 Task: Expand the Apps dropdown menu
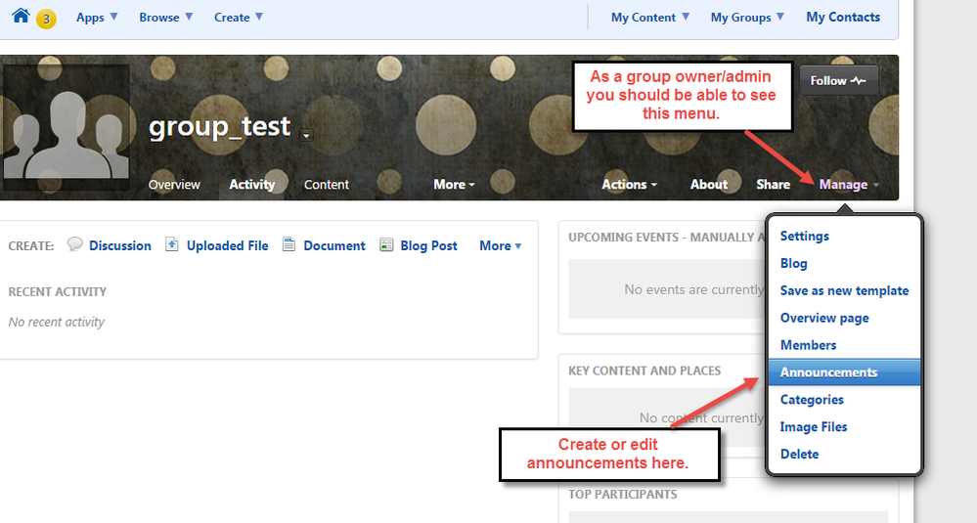[97, 18]
